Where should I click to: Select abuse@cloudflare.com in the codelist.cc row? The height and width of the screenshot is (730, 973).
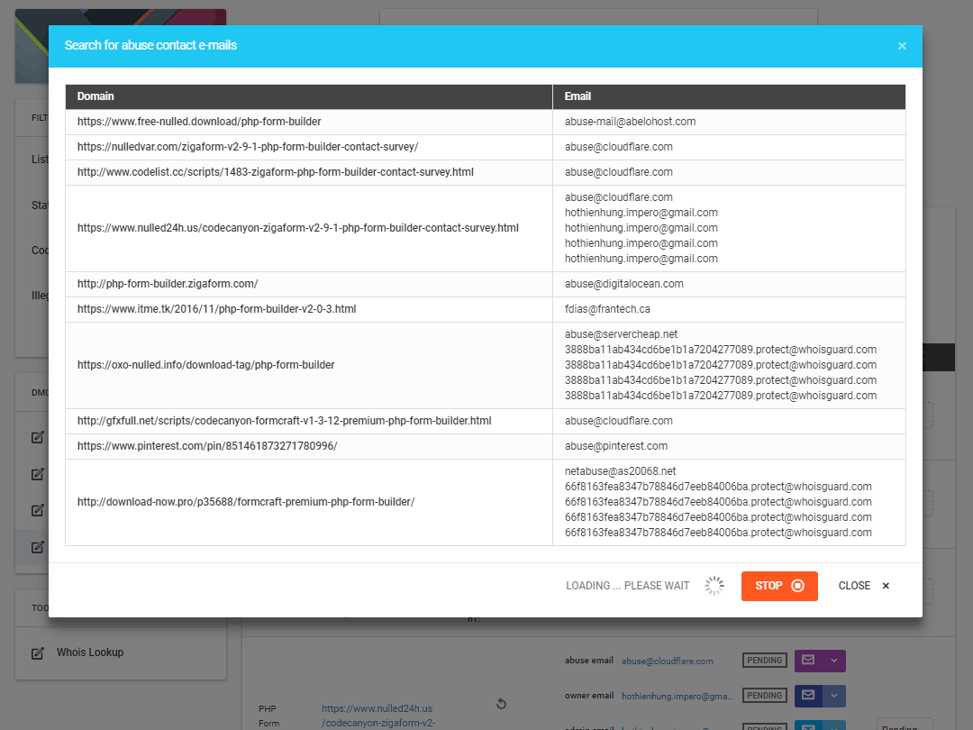619,172
